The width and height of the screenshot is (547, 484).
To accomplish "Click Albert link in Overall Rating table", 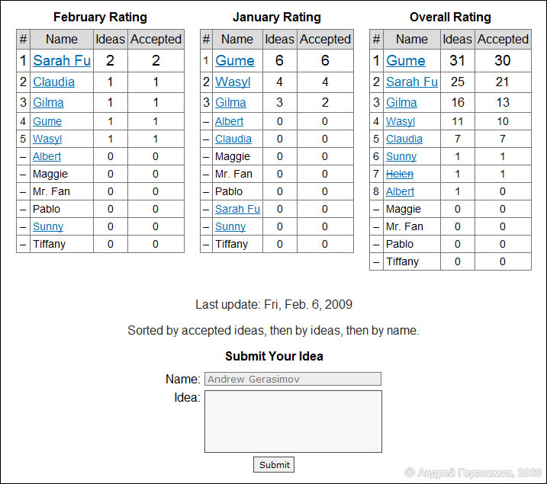I will tap(400, 191).
